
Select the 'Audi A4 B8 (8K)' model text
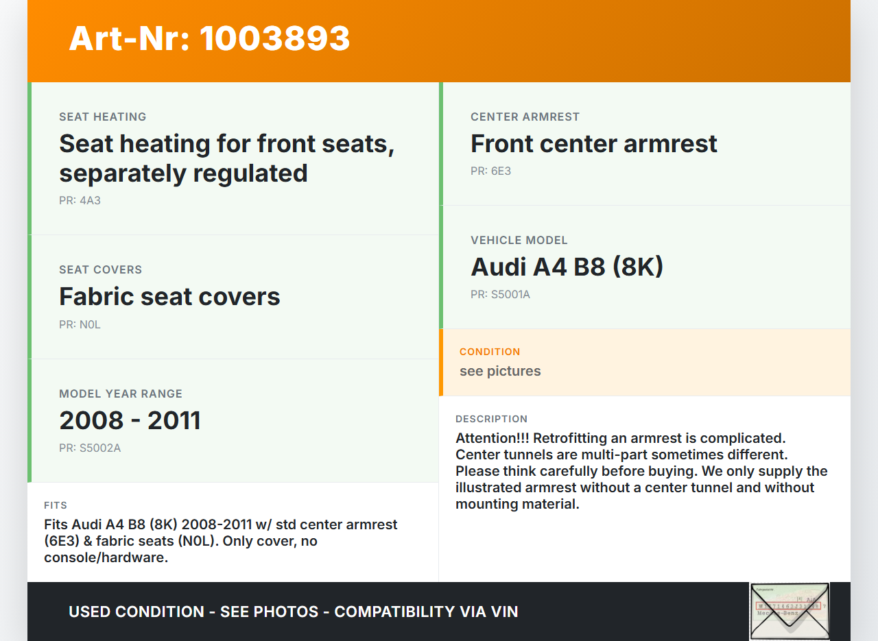point(567,267)
